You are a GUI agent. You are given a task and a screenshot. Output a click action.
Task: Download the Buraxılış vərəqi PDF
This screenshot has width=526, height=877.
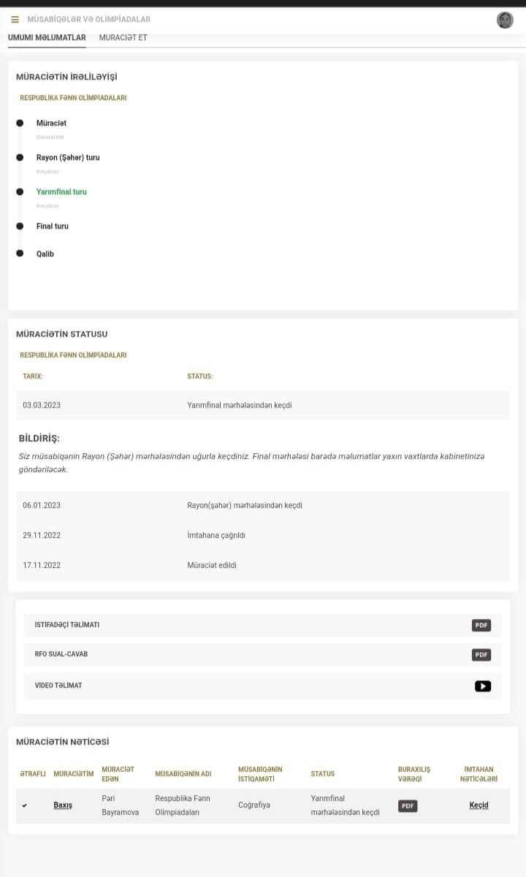pyautogui.click(x=408, y=805)
